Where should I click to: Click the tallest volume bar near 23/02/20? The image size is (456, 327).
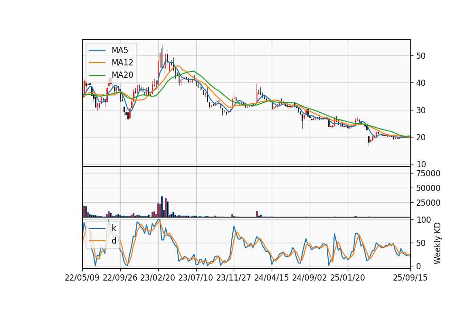[162, 207]
